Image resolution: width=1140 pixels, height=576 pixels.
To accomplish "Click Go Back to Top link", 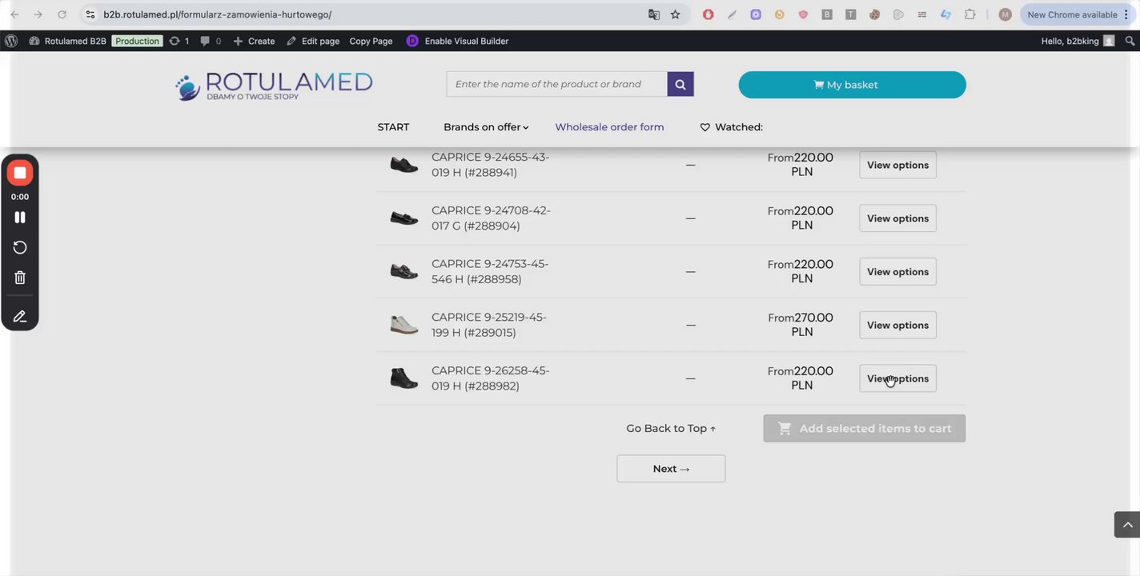I will click(671, 428).
